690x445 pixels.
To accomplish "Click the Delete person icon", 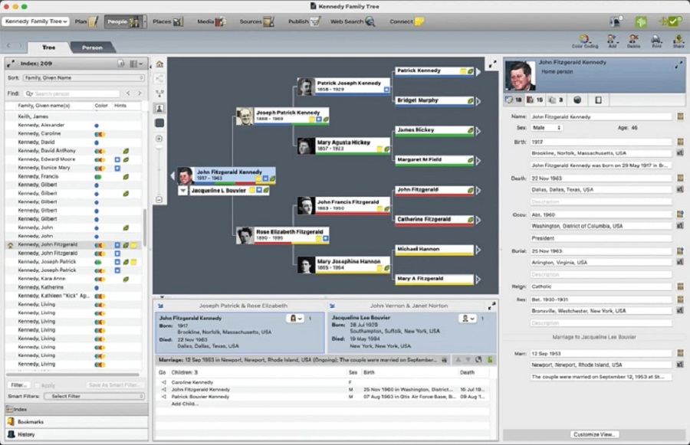I will (633, 41).
